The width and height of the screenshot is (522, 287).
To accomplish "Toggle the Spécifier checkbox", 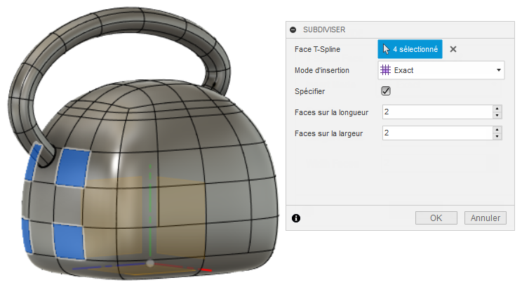I will click(x=386, y=91).
